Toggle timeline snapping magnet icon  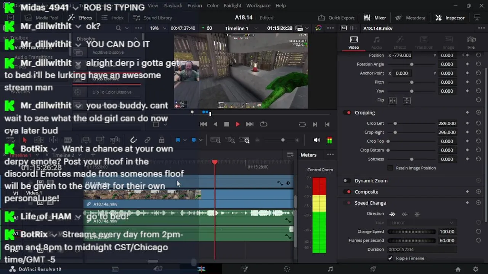click(133, 140)
